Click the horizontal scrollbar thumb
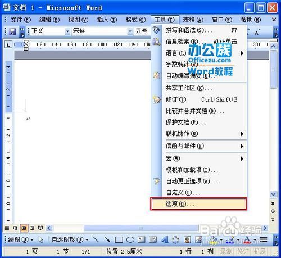Screen dimensions: 281x258 click(141, 228)
